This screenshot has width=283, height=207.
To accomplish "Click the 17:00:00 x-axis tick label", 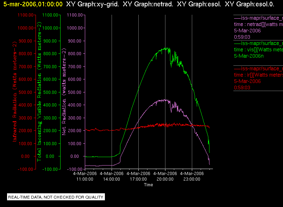I will (x=138, y=179).
